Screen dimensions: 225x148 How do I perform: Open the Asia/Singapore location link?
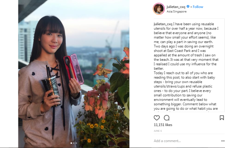(x=176, y=12)
